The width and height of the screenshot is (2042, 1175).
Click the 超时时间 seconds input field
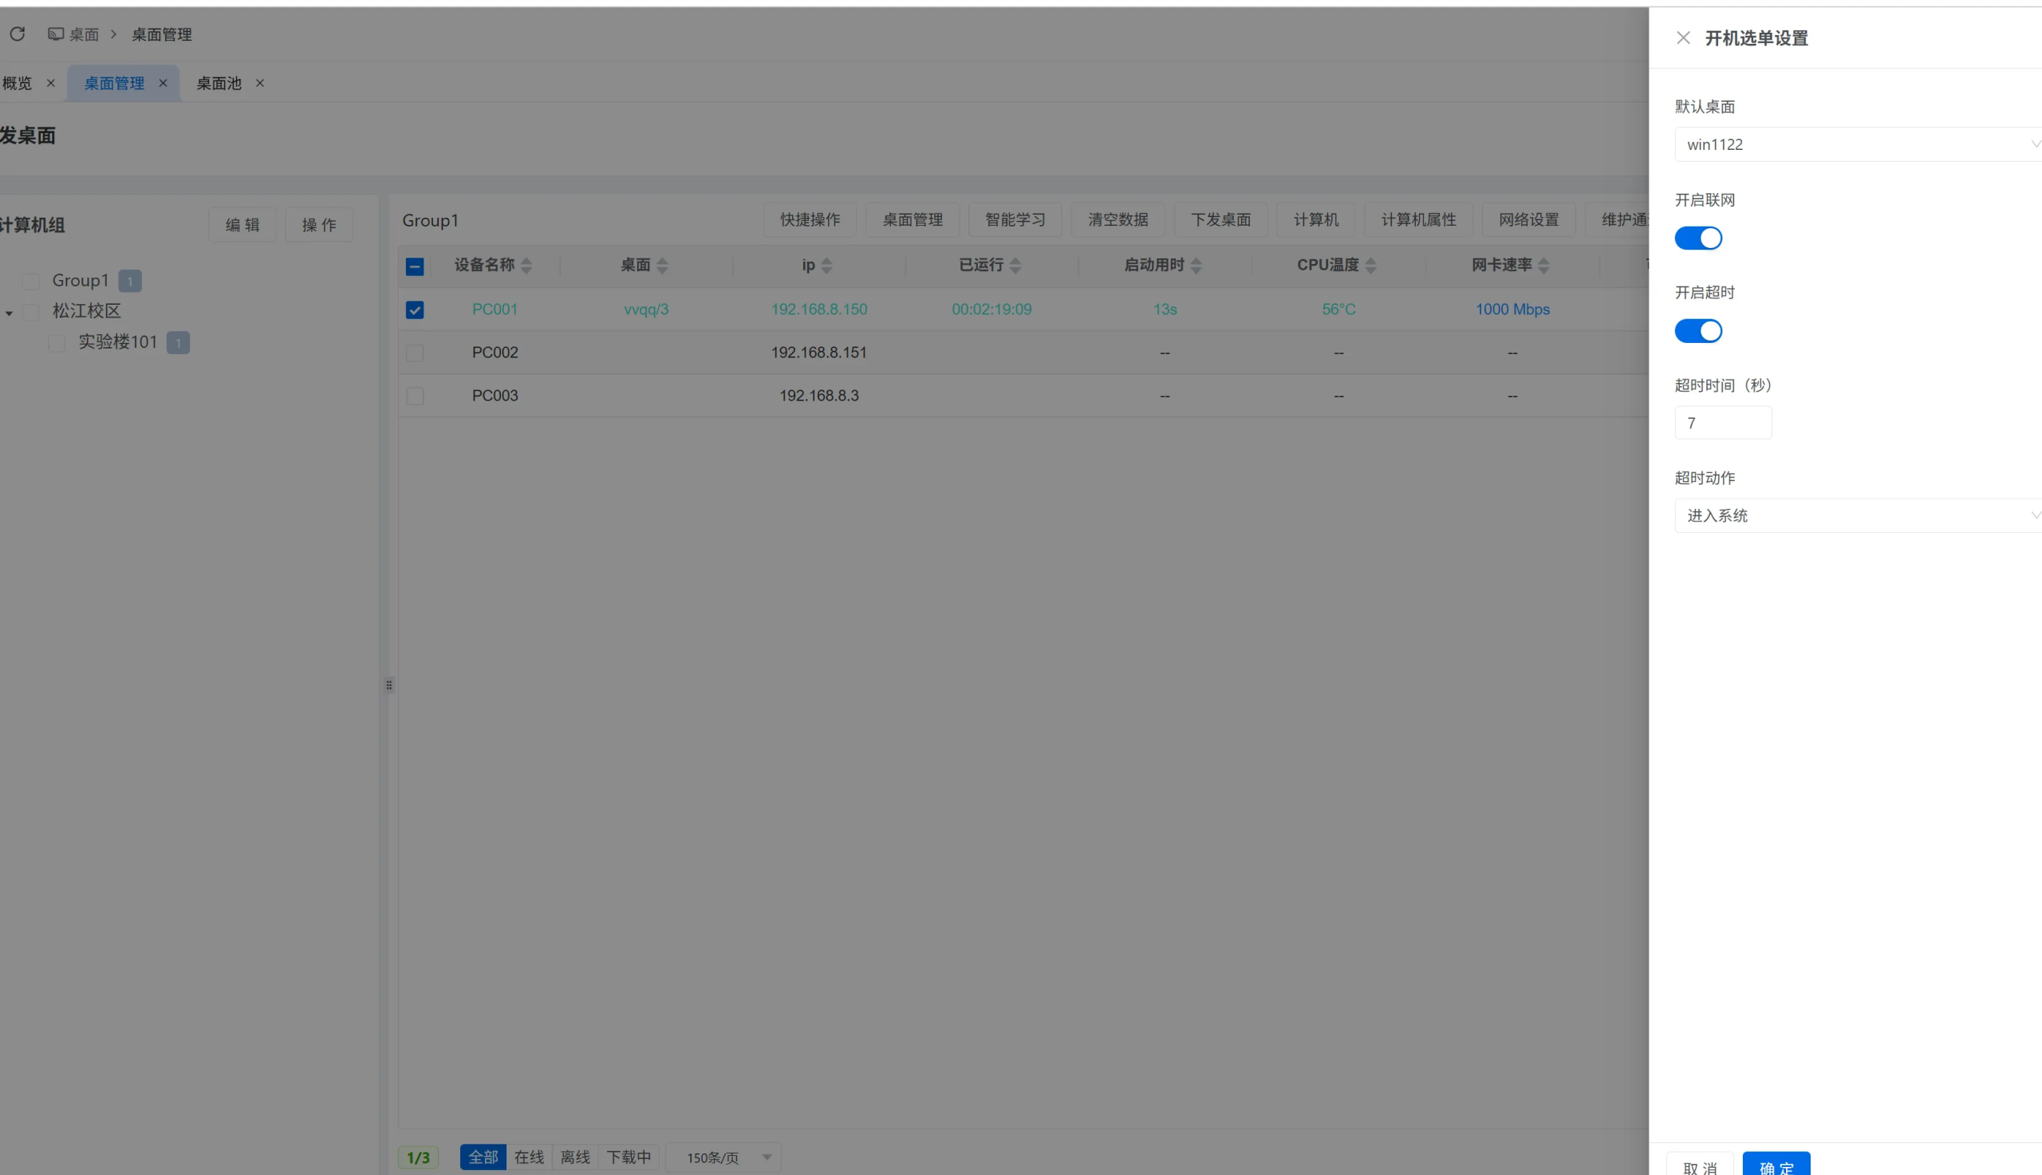coord(1722,423)
